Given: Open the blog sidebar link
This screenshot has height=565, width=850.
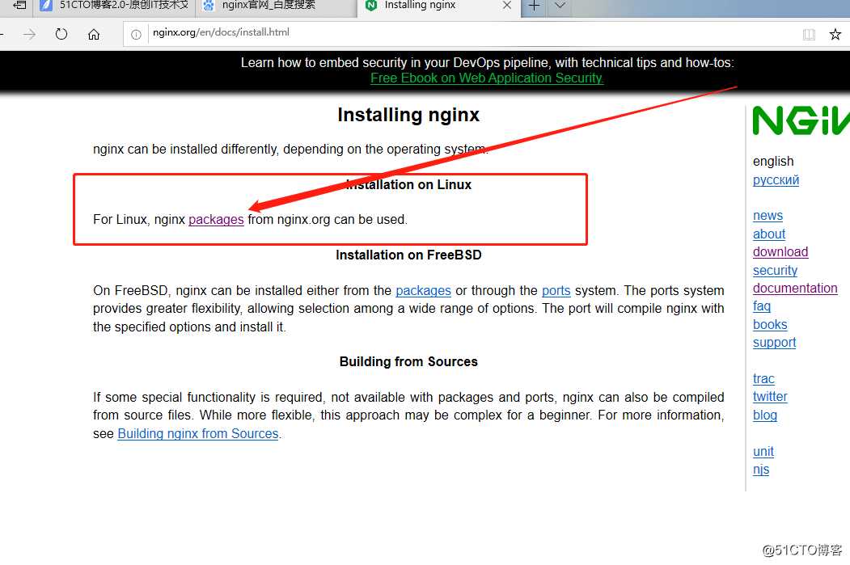Looking at the screenshot, I should pos(765,415).
